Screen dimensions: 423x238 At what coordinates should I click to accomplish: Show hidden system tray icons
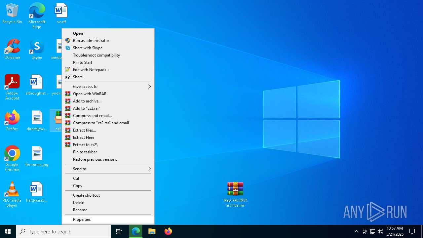(x=357, y=231)
